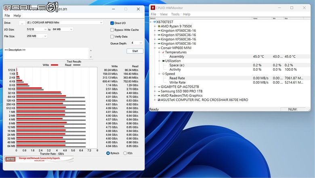Select the Bytes/s radio button
The height and width of the screenshot is (178, 315).
pyautogui.click(x=108, y=153)
